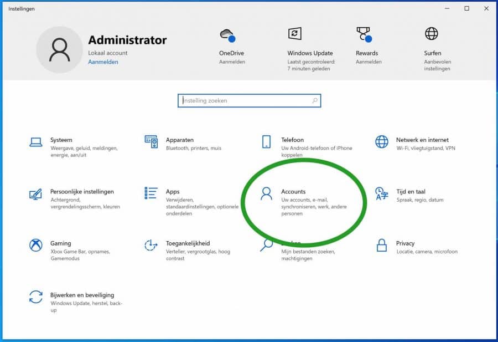The image size is (498, 342).
Task: Click the OneDrive cloud icon
Action: coord(228,35)
